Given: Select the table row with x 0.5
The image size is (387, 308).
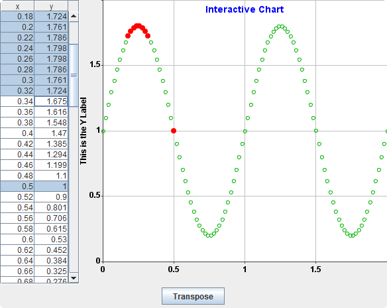Looking at the screenshot, I should [x=34, y=186].
